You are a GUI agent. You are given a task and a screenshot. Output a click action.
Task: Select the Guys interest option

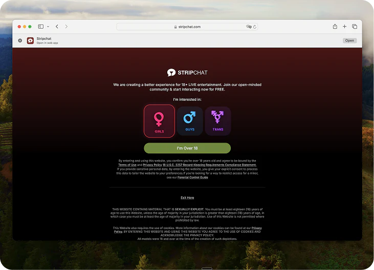click(x=190, y=121)
